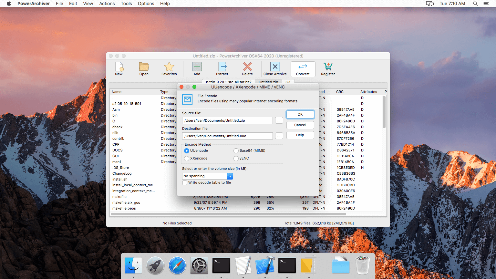Click the File Encode envelope icon

[187, 99]
